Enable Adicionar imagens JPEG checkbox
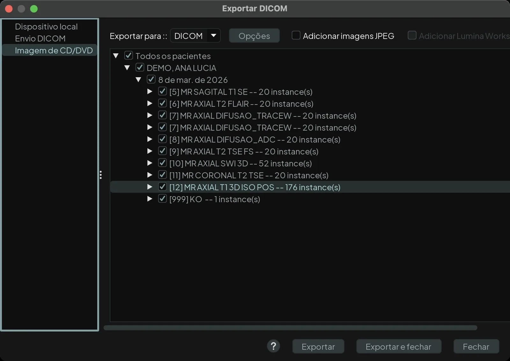The height and width of the screenshot is (361, 510). 296,35
